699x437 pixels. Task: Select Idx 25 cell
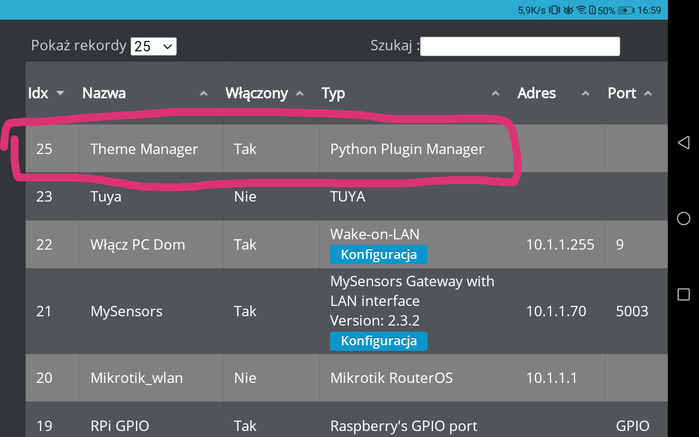(44, 149)
